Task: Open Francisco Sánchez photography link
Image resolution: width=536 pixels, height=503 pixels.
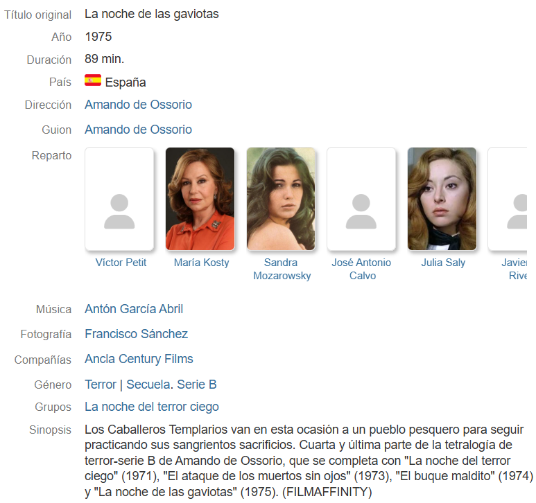Action: click(137, 334)
